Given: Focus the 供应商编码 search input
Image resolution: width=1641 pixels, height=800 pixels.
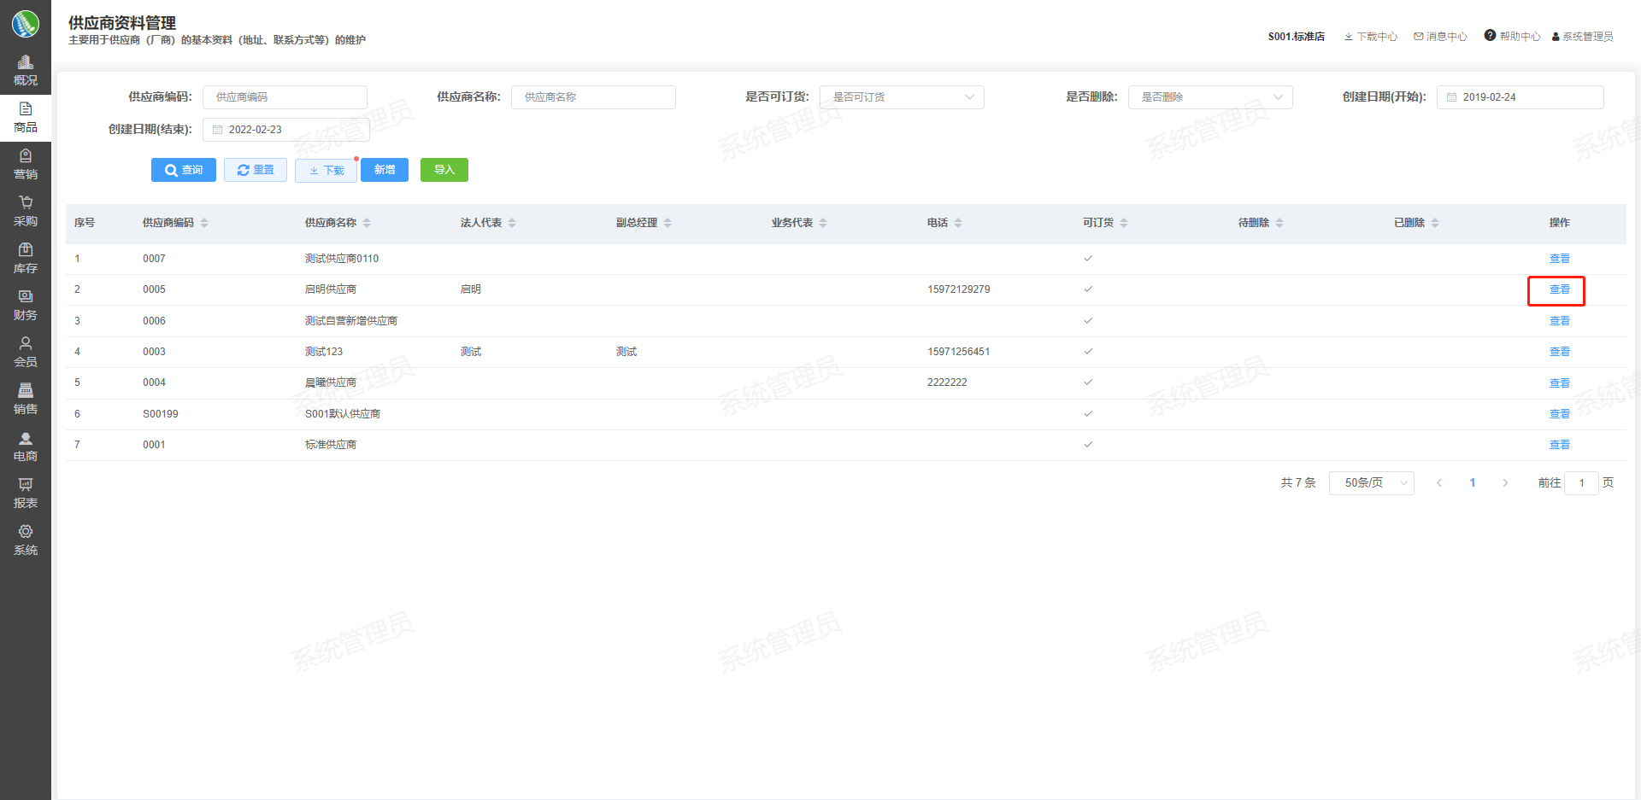Looking at the screenshot, I should point(285,97).
